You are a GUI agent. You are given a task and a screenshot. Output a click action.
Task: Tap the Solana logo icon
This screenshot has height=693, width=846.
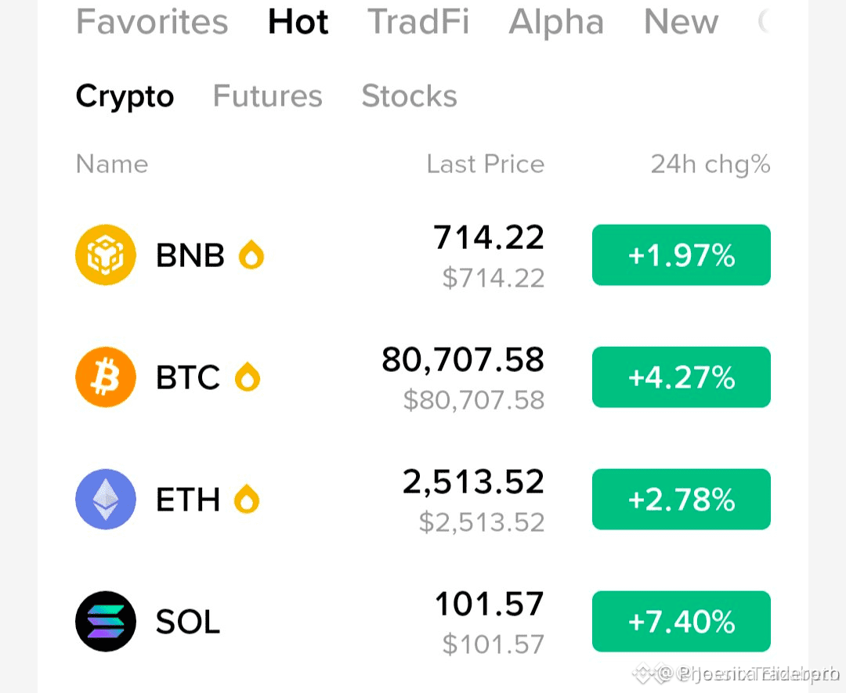tap(106, 621)
